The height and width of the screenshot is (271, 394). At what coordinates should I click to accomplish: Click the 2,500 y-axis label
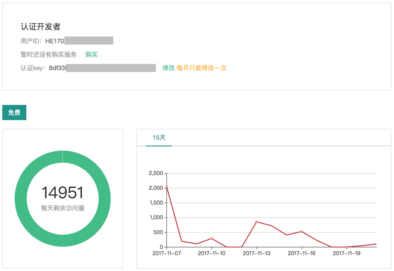pos(156,173)
